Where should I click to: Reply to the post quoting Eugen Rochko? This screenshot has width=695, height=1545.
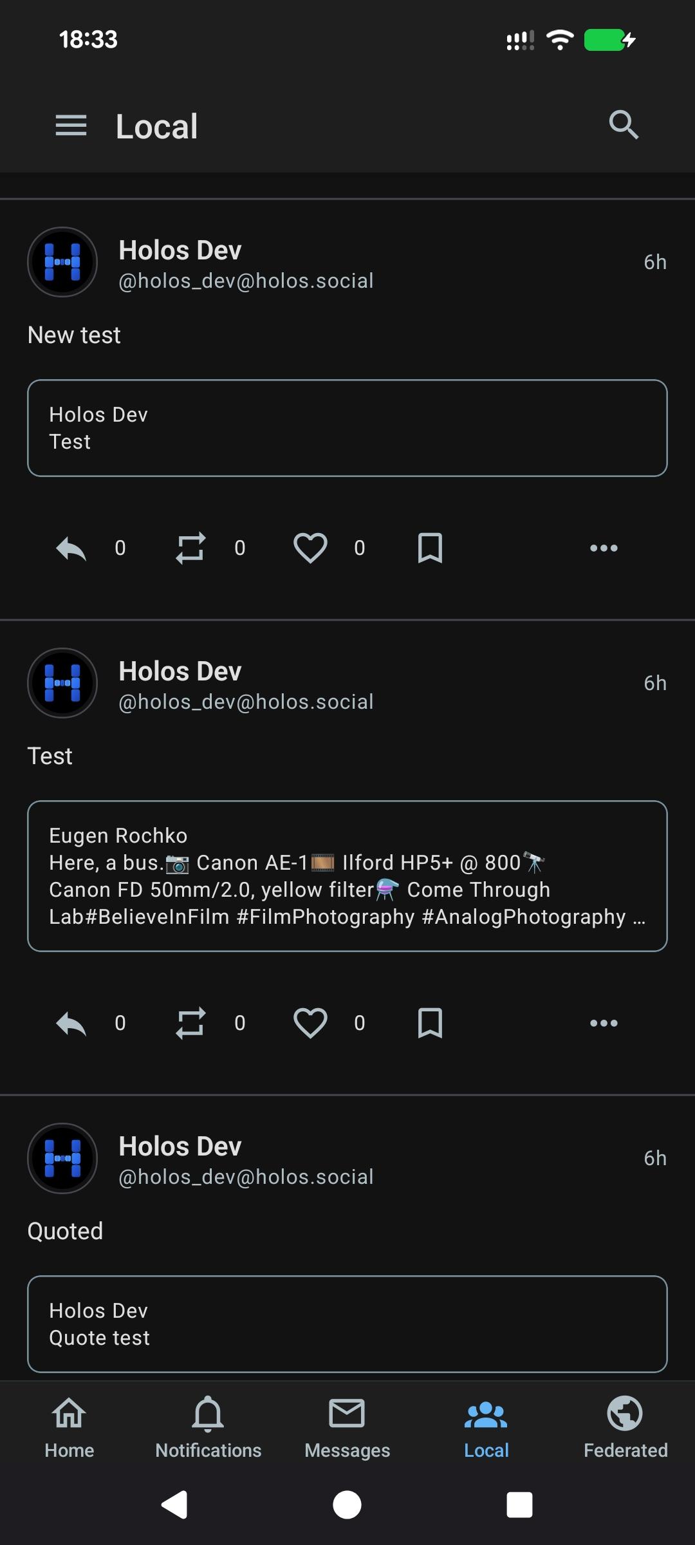pos(71,1023)
